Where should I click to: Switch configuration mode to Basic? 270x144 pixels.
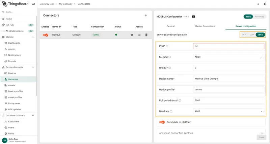pos(248,17)
